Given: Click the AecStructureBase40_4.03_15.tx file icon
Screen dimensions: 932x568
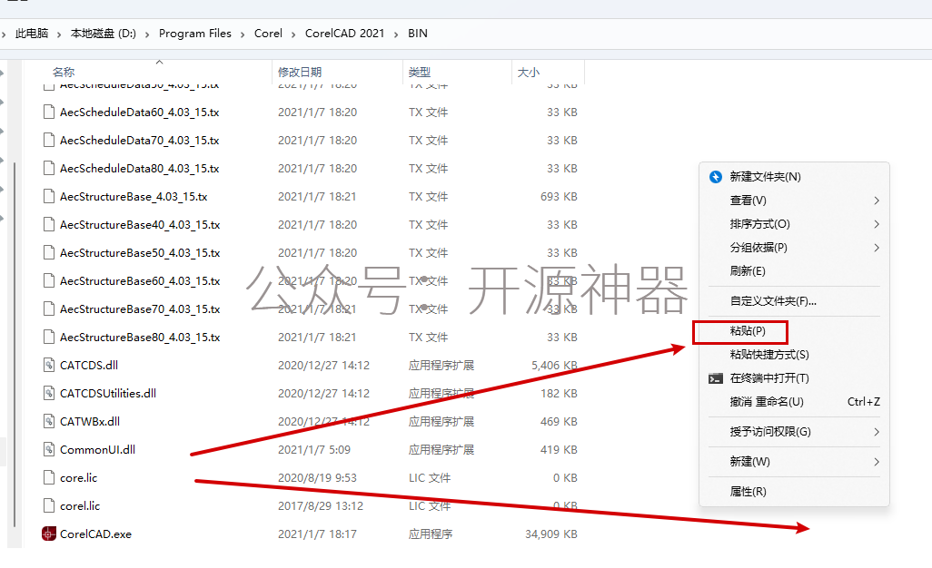Looking at the screenshot, I should [49, 224].
